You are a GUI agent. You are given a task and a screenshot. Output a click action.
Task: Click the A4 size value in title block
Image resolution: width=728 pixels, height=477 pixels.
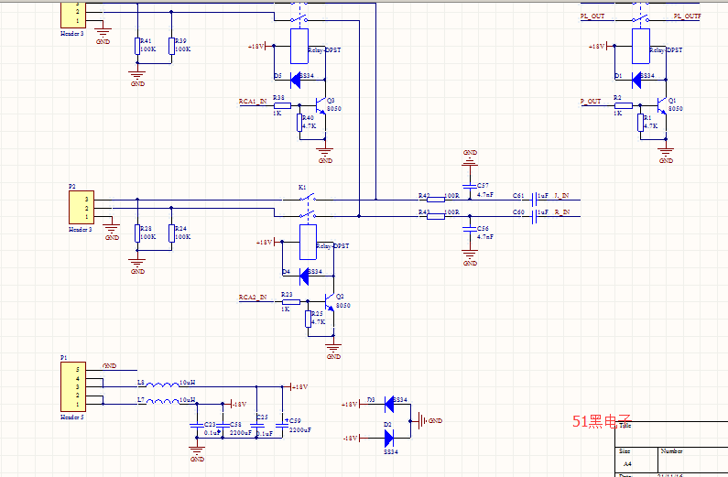click(627, 463)
